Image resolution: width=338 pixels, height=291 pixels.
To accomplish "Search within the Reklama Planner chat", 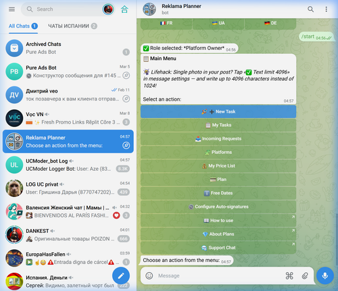I will (310, 9).
